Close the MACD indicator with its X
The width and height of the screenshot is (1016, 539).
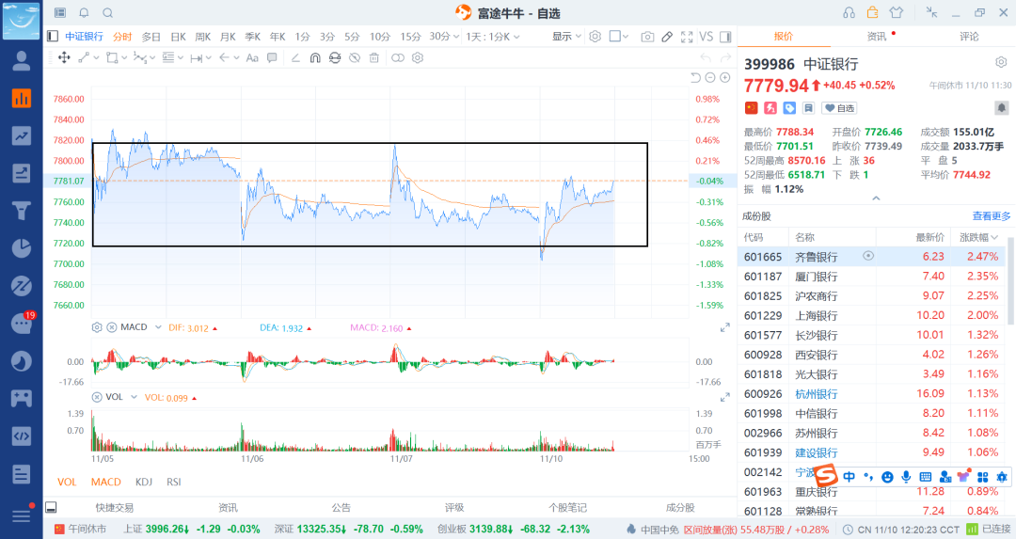[111, 327]
